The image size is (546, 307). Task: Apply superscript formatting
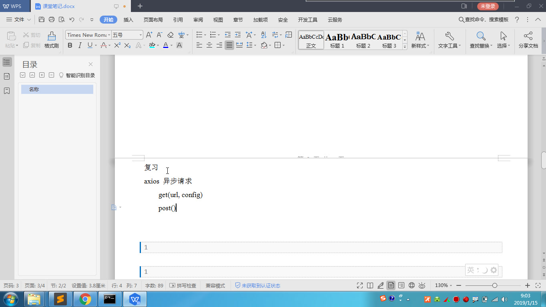click(117, 46)
